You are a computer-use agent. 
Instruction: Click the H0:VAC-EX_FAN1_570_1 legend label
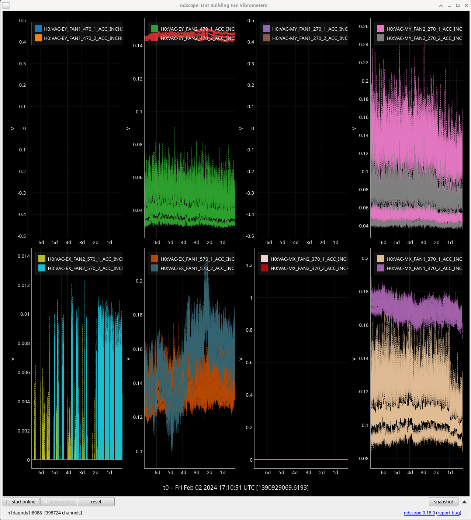[x=197, y=259]
